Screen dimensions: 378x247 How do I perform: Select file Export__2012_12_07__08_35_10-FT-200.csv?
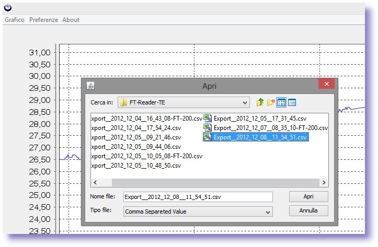(271, 127)
